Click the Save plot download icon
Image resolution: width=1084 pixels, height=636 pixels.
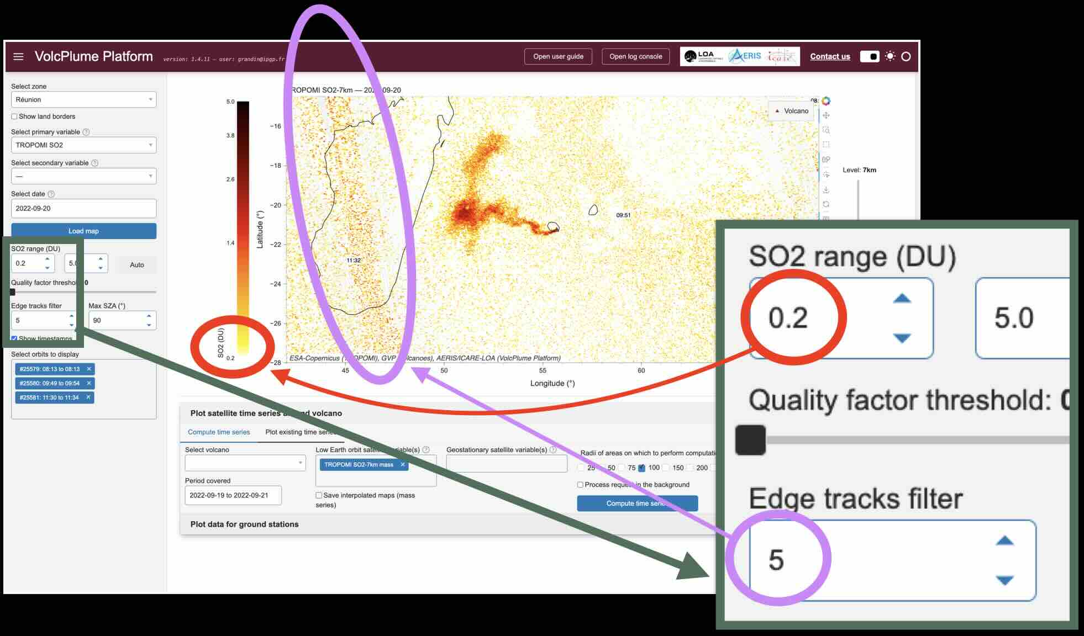coord(826,189)
